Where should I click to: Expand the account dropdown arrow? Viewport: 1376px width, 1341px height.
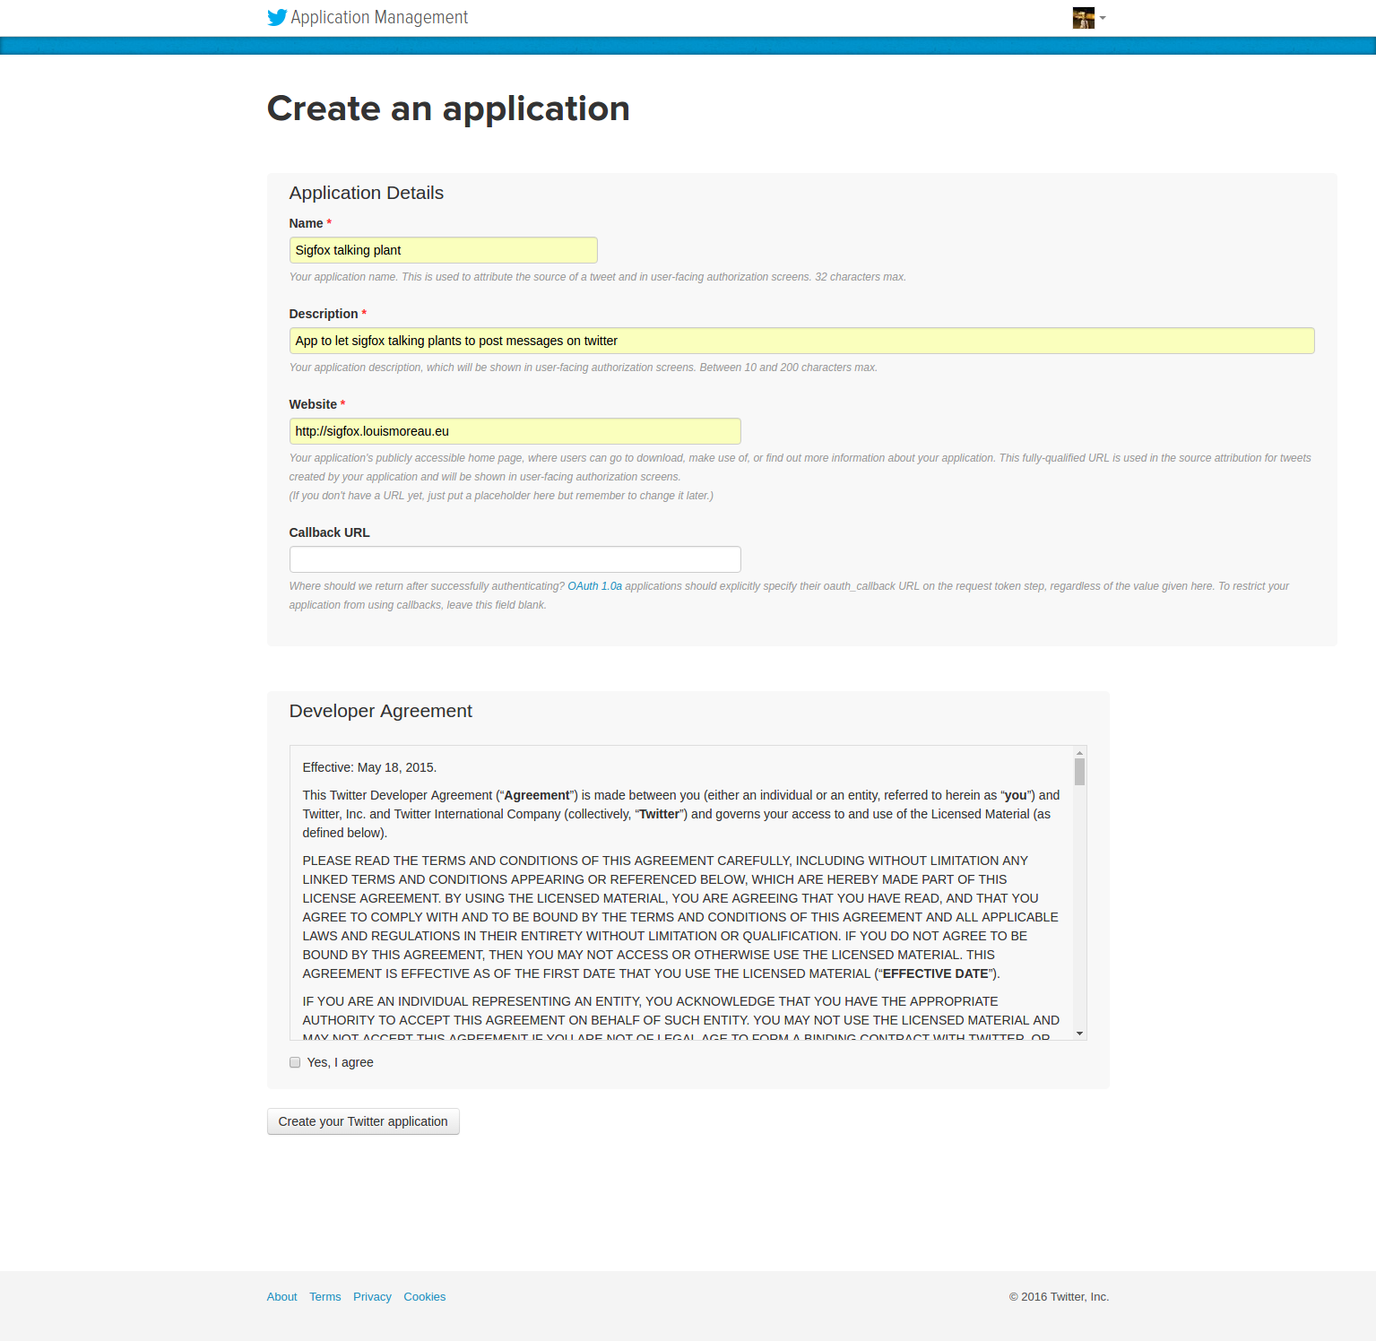coord(1103,18)
